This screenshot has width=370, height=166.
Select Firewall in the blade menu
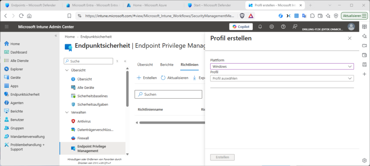(x=80, y=138)
